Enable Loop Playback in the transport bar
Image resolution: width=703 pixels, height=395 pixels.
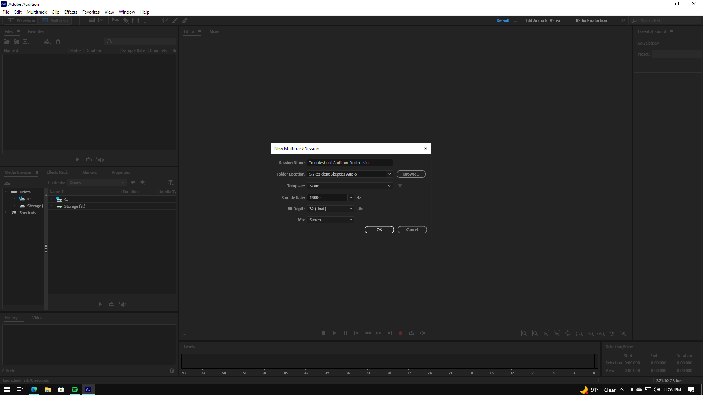tap(411, 333)
